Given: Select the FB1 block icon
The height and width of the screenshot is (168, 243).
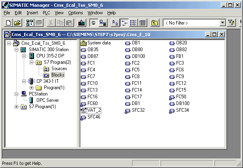Looking at the screenshot, I should coord(172,57).
